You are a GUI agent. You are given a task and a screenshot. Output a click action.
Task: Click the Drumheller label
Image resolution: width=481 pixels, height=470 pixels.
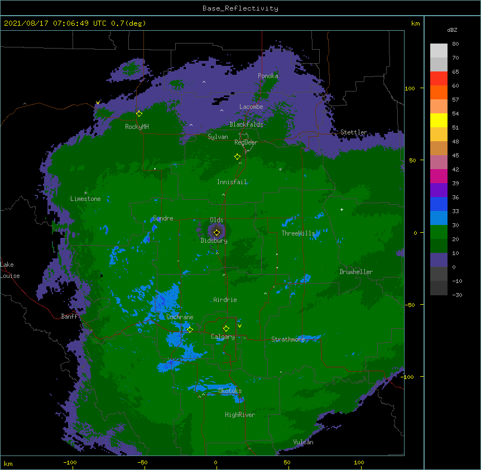pyautogui.click(x=356, y=272)
